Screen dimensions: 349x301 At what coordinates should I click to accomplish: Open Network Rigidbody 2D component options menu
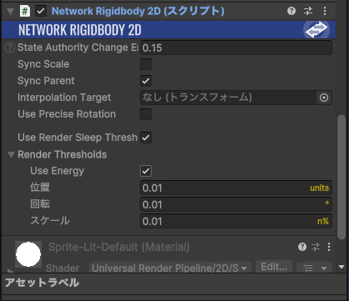[325, 11]
